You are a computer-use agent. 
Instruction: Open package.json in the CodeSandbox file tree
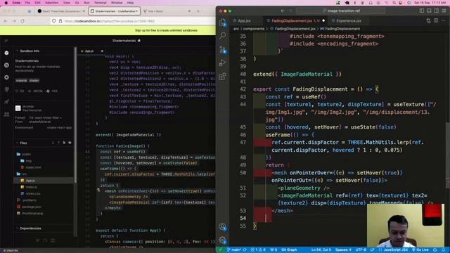pyautogui.click(x=29, y=207)
